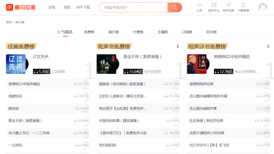Viewport: 274px width, 154px height.
Task: Open 猎罪者（阴间神探|紫襟演播）
Action: pos(122,84)
